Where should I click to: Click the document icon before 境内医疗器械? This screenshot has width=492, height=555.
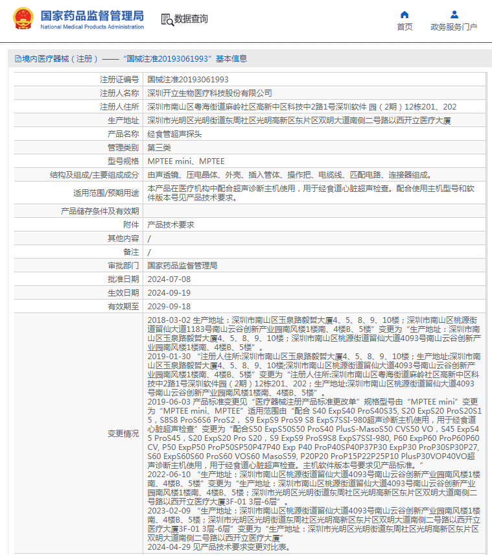coord(18,59)
